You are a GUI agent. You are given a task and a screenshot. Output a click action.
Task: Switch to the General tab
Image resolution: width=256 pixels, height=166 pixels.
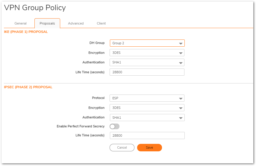(x=20, y=23)
